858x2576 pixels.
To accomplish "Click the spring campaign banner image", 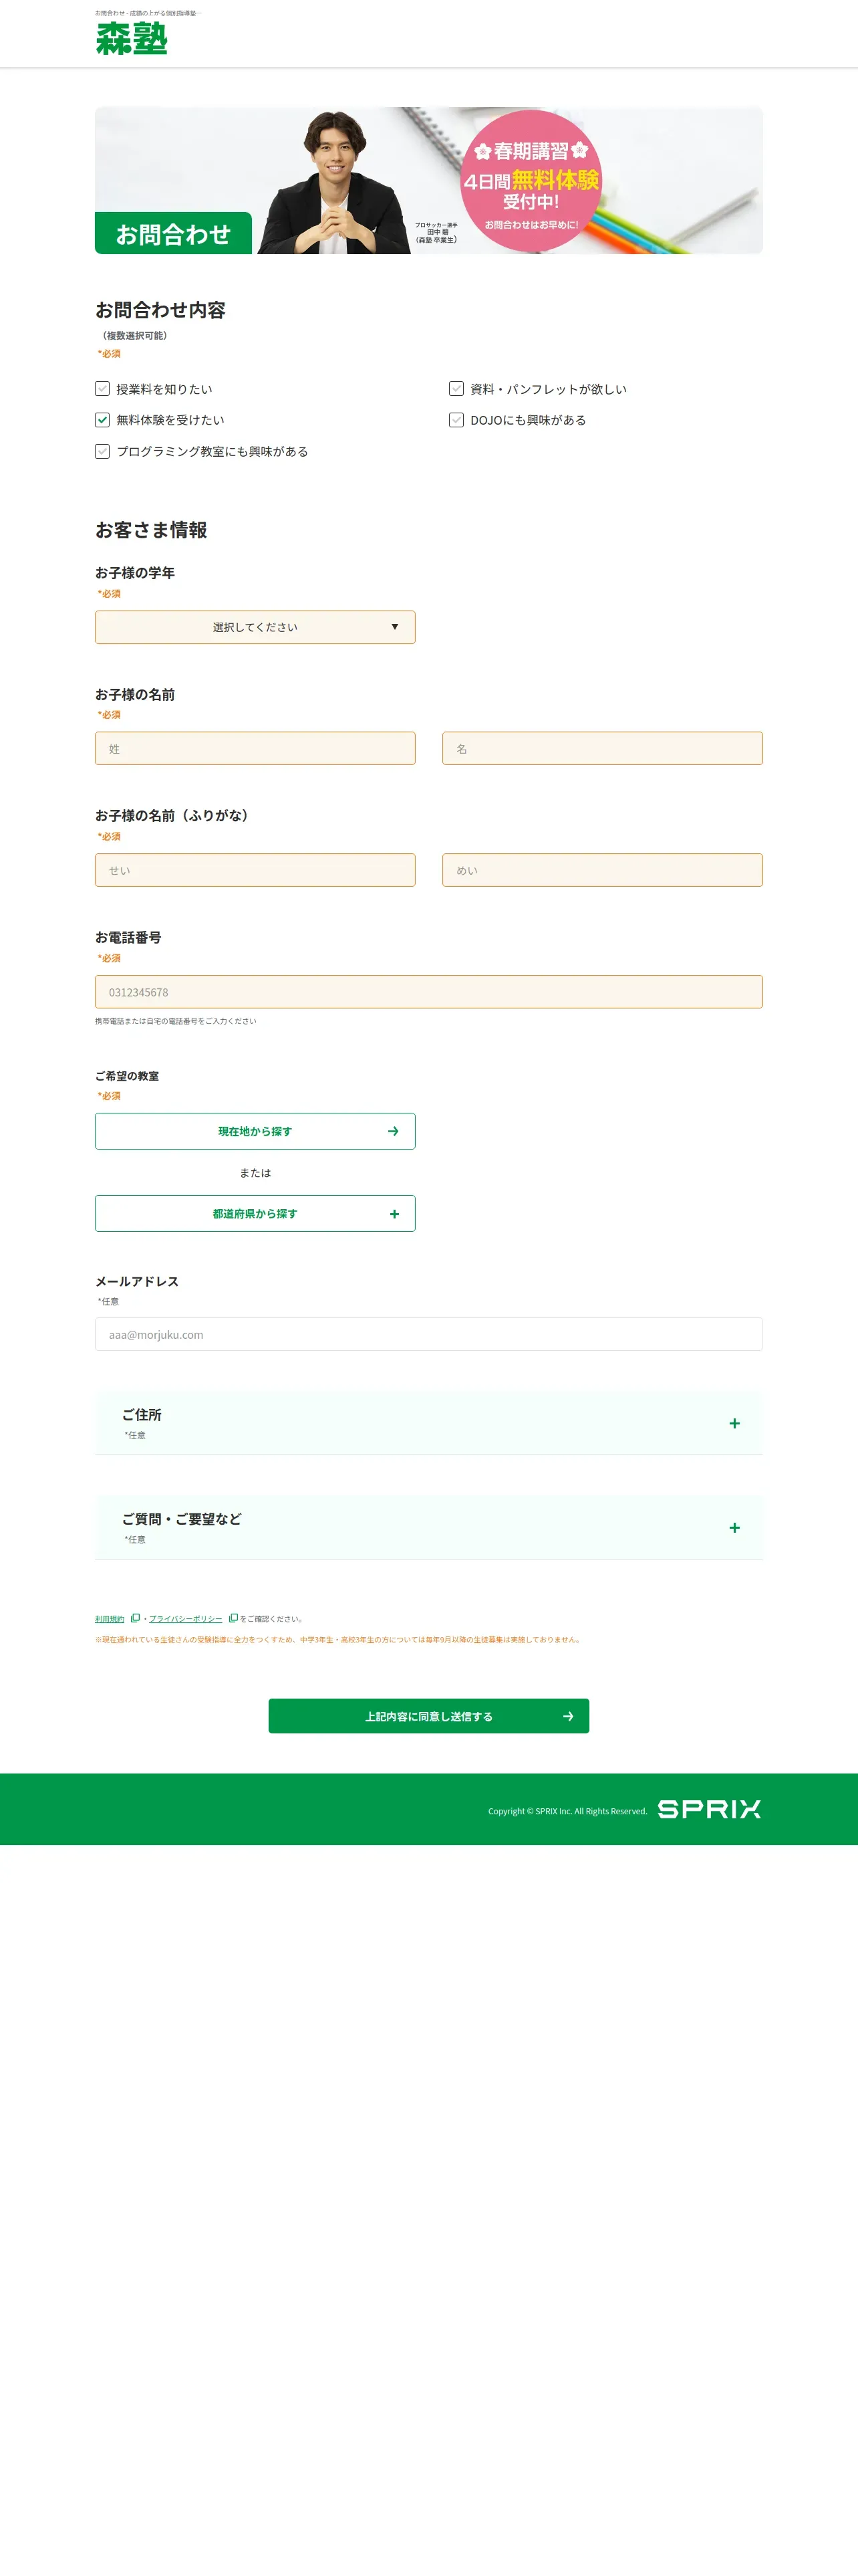I will 428,180.
